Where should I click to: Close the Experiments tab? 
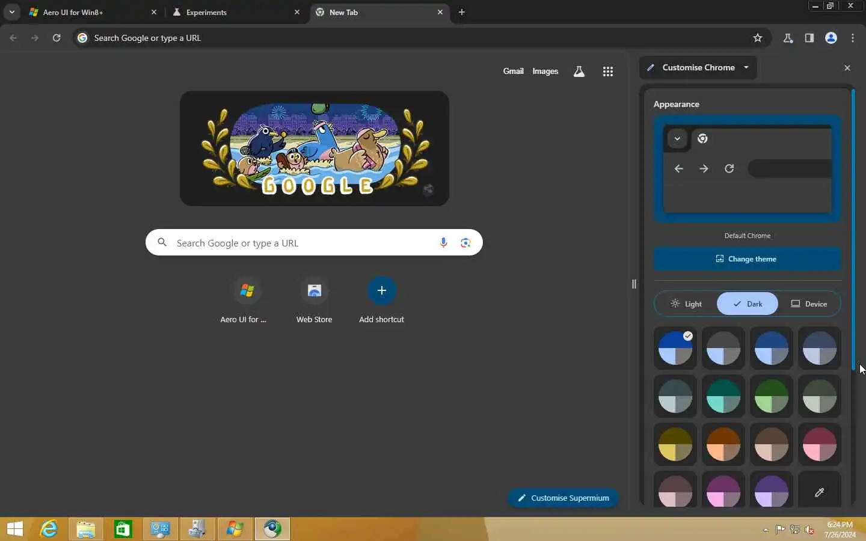tap(297, 12)
